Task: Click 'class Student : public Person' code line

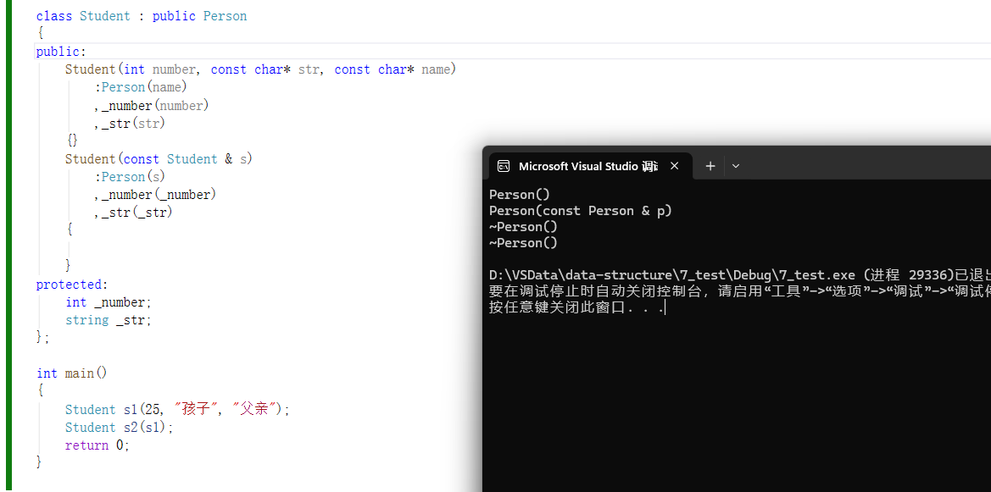Action: click(142, 16)
